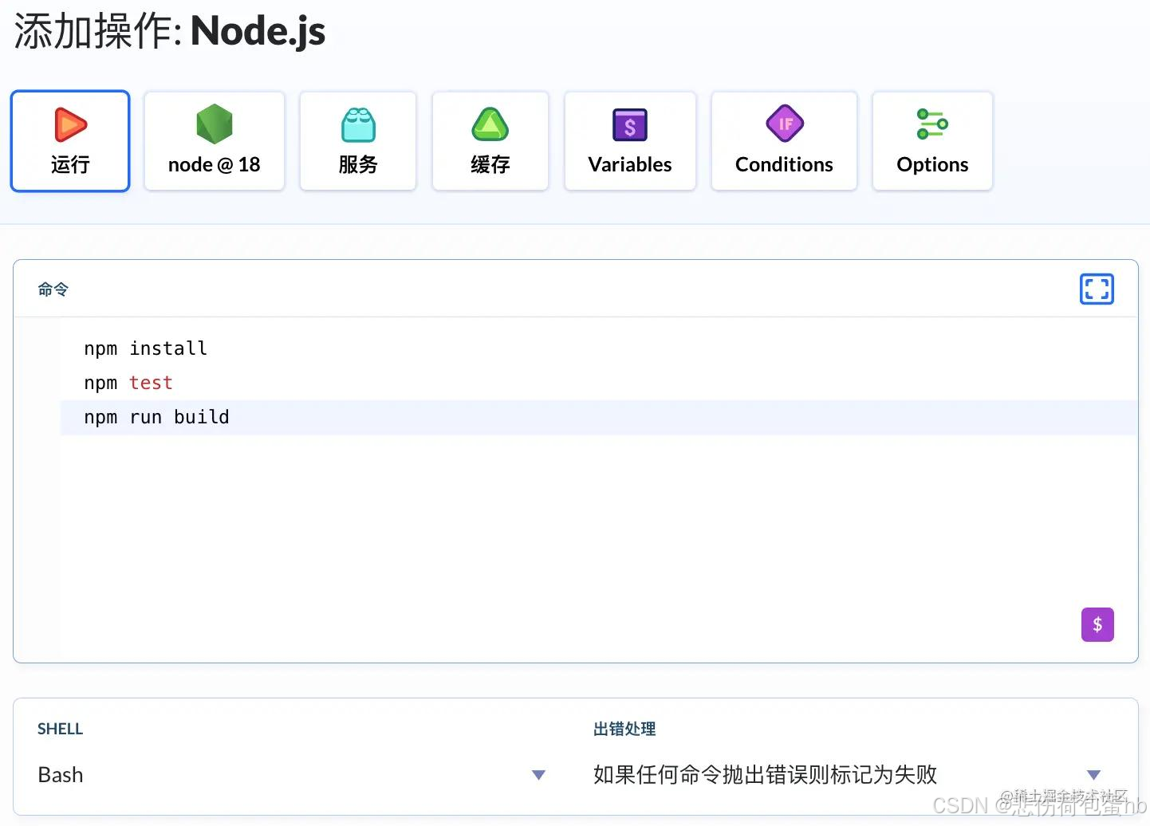Click the 'npm install' command line

tap(146, 348)
